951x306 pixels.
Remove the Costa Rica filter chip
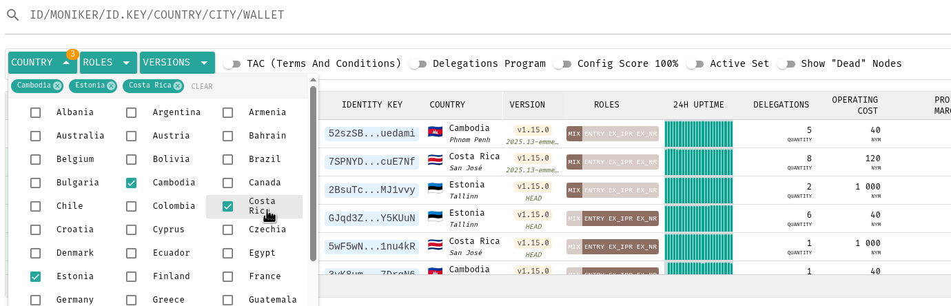(178, 86)
